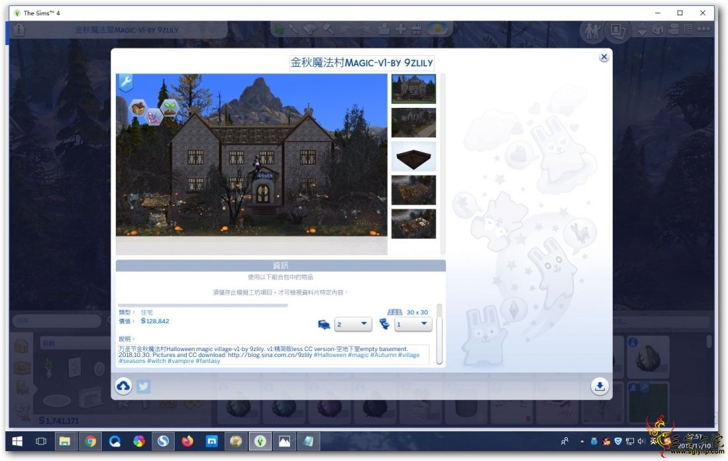
Task: Open Firefox from the taskbar
Action: point(187,441)
